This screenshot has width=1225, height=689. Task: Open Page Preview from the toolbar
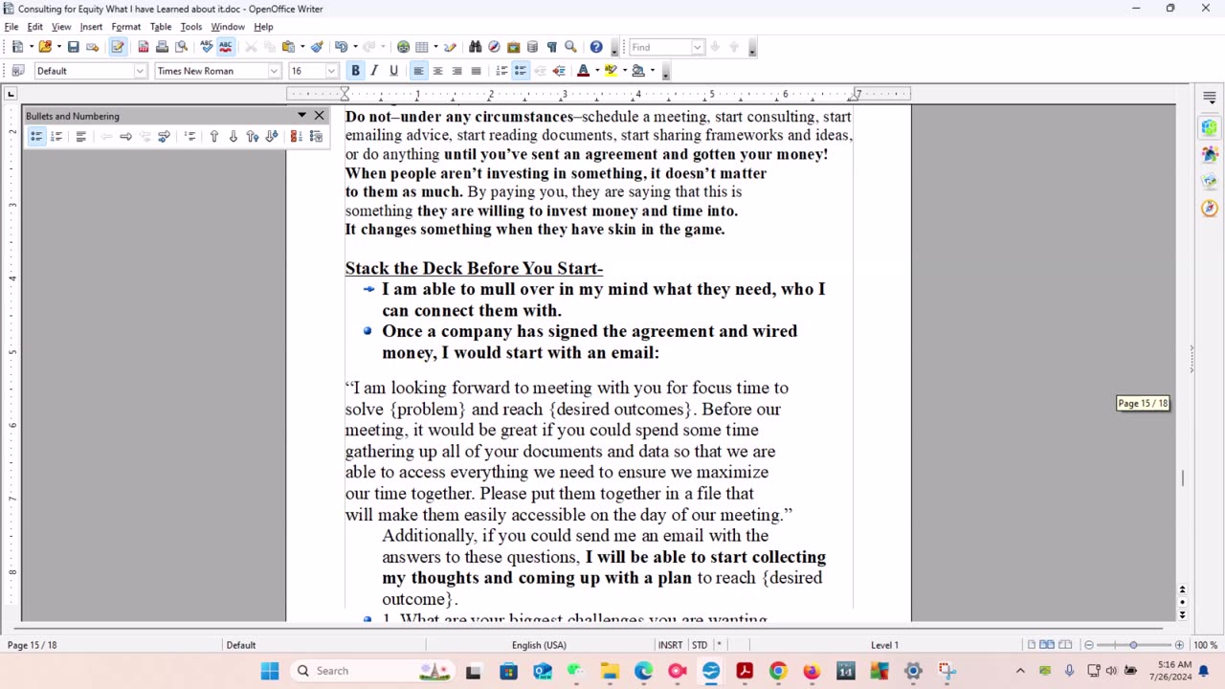(x=181, y=47)
